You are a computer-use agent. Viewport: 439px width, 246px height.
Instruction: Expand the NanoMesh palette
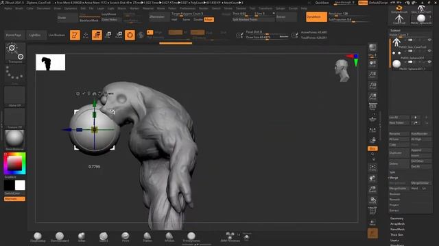398,230
